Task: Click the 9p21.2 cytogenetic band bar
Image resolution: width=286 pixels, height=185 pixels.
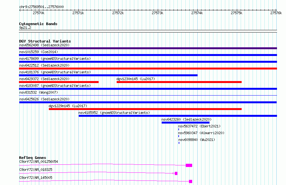Action: point(148,31)
